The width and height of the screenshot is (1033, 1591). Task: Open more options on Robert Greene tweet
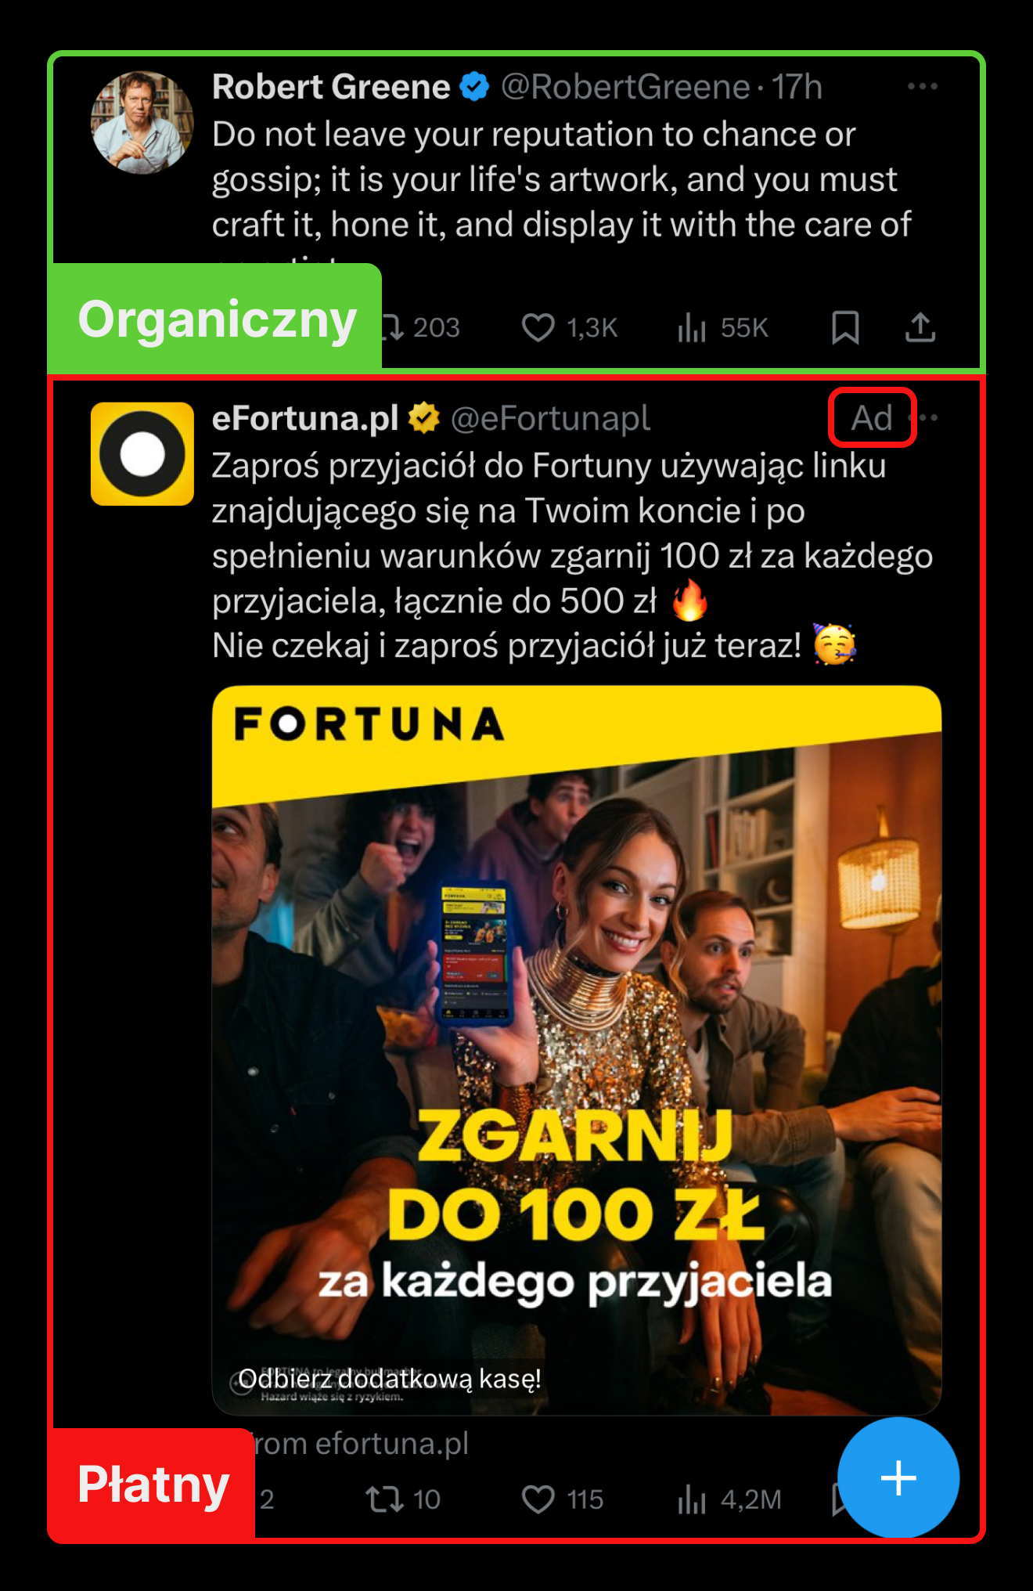coord(923,86)
